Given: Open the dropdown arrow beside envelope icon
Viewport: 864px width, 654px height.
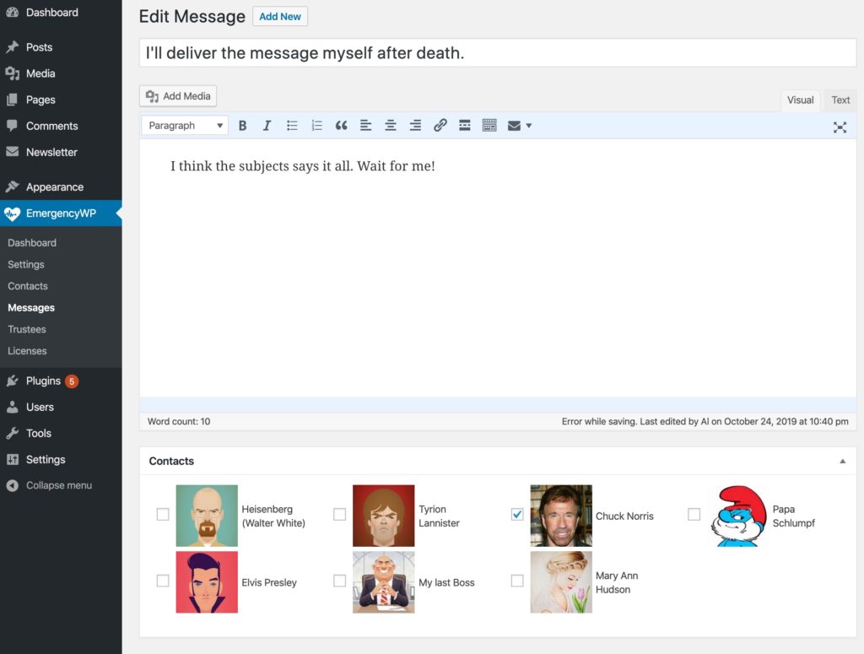Looking at the screenshot, I should 529,126.
